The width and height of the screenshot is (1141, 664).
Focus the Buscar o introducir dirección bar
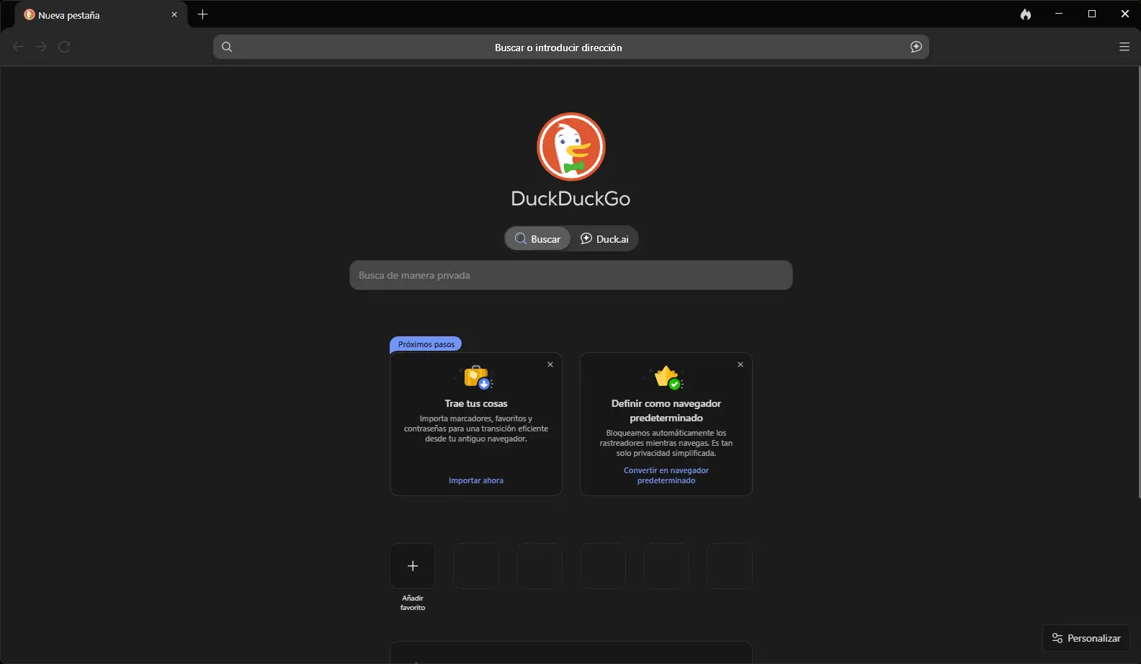[x=558, y=48]
